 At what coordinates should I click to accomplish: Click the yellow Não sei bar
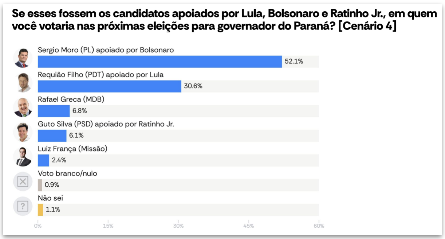(40, 210)
